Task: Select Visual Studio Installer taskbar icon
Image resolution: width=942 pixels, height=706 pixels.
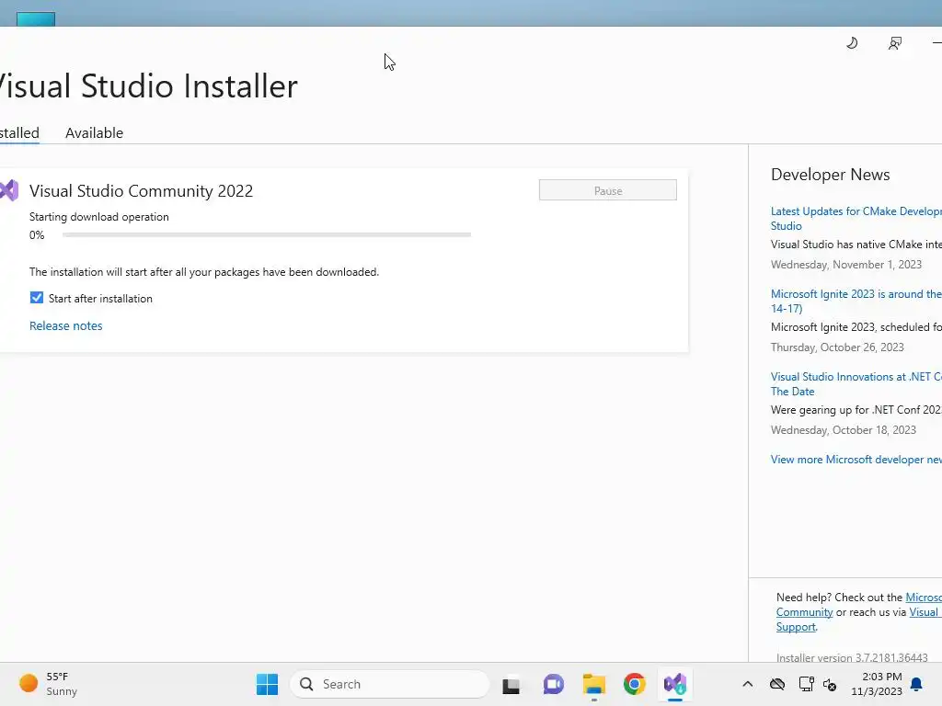Action: (674, 684)
